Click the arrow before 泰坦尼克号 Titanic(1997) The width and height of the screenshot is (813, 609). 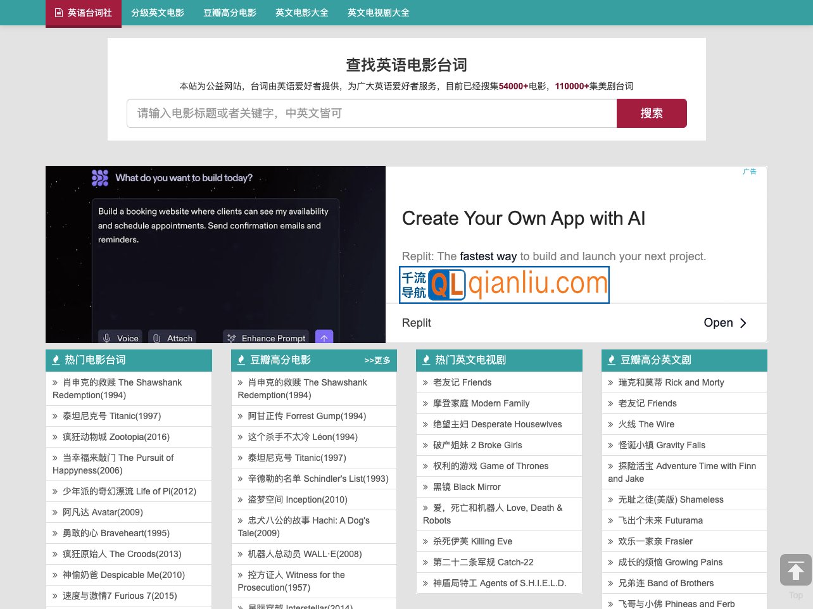coord(56,415)
